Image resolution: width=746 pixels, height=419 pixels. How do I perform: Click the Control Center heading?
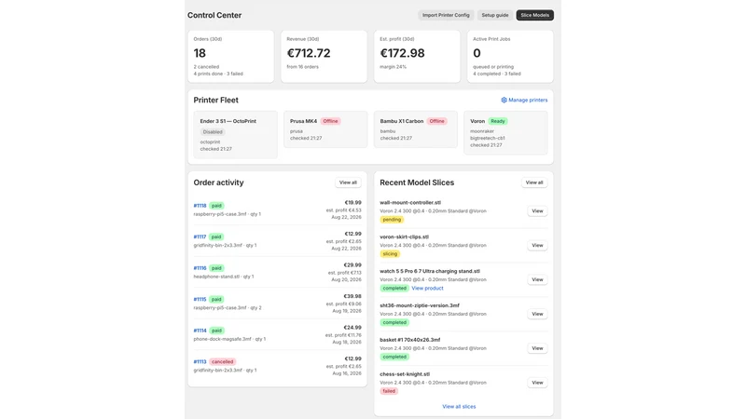point(214,15)
